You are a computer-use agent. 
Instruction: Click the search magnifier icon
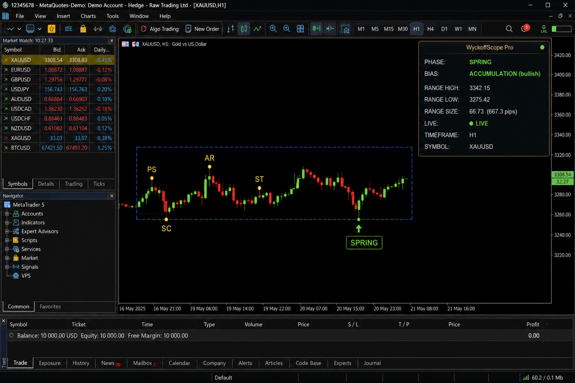509,29
